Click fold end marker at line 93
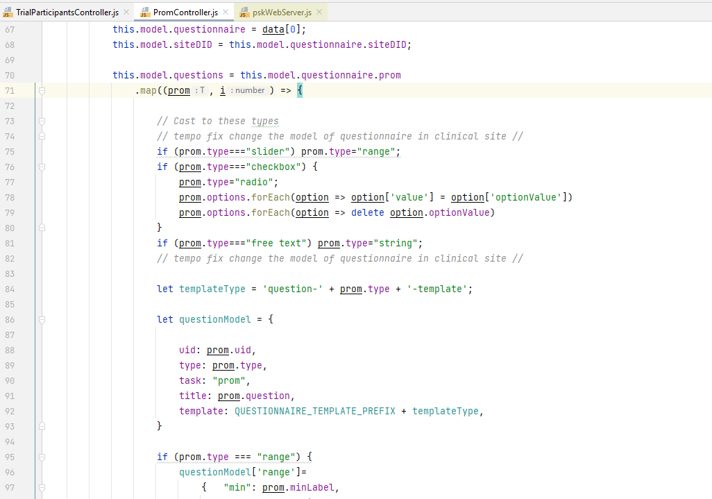Screen dimensions: 712x499 [x=42, y=426]
